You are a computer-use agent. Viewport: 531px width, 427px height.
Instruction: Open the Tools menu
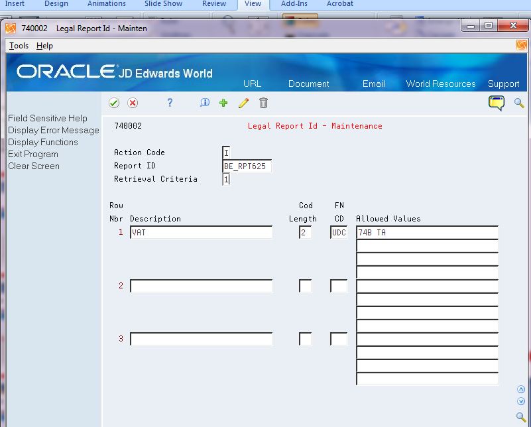coord(19,46)
